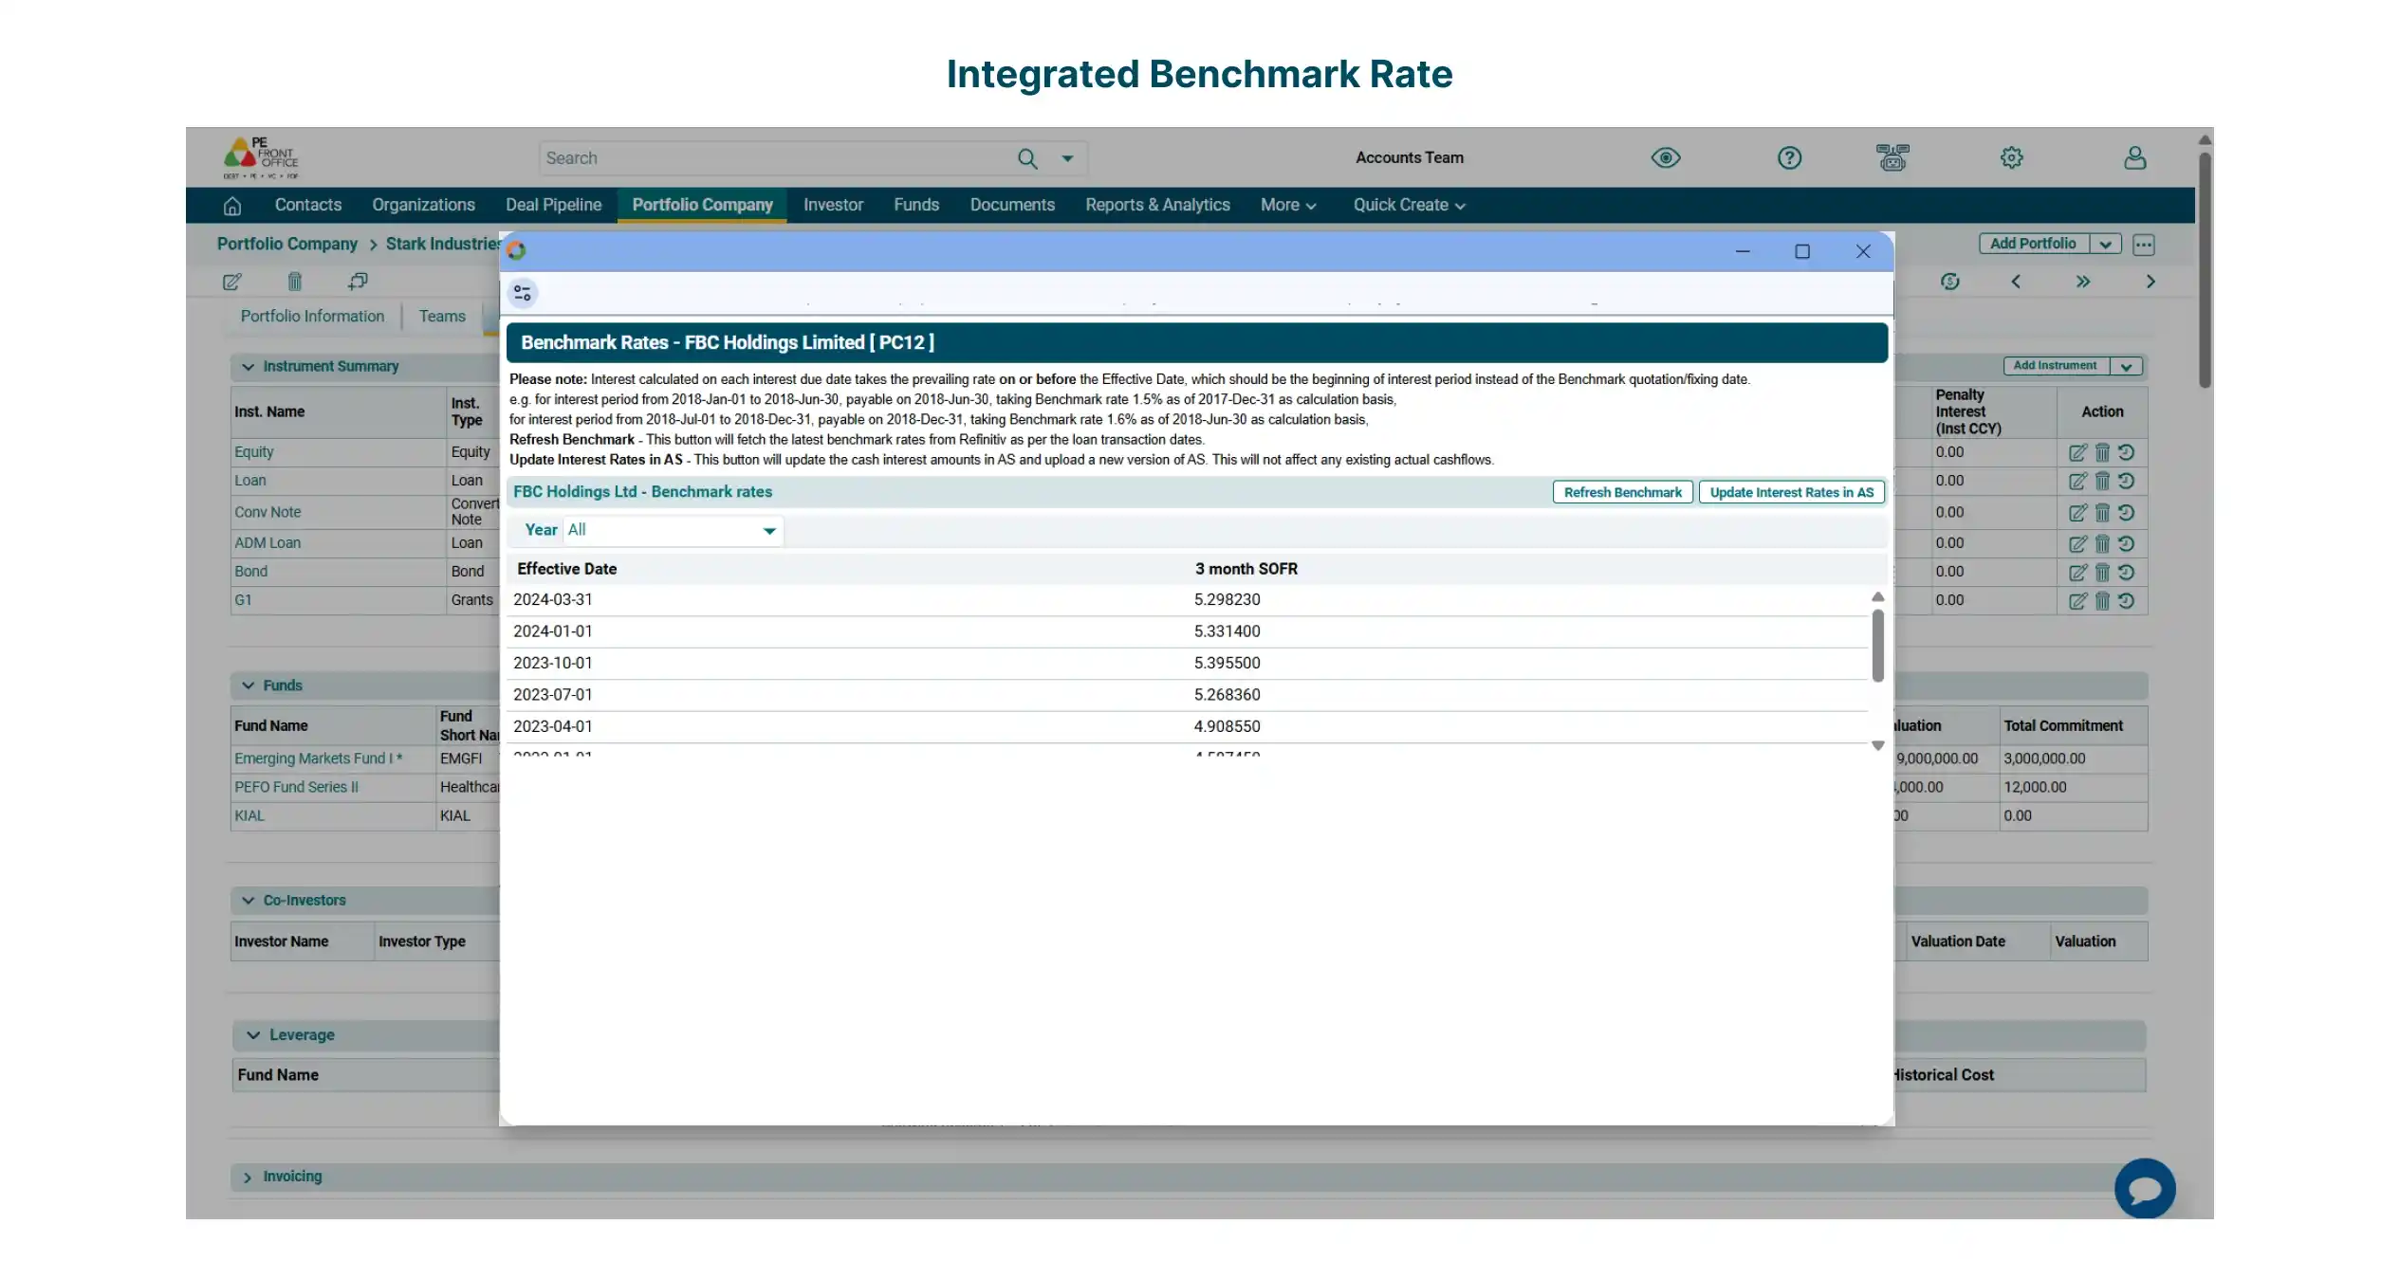Click the Add Portfolio button
This screenshot has height=1261, width=2400.
point(2033,245)
